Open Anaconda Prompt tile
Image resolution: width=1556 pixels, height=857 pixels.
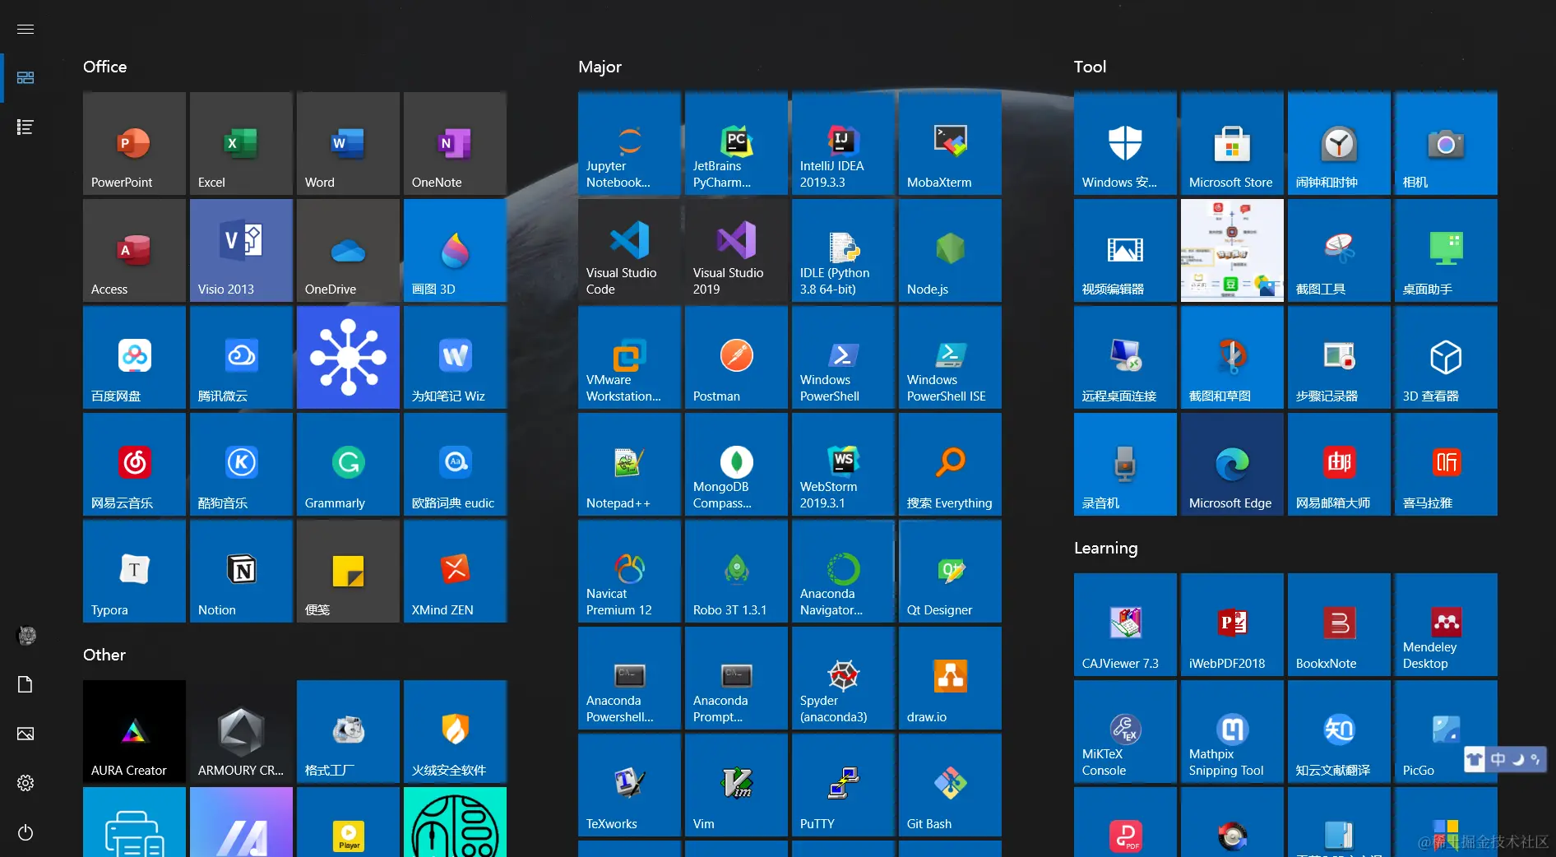(x=736, y=678)
